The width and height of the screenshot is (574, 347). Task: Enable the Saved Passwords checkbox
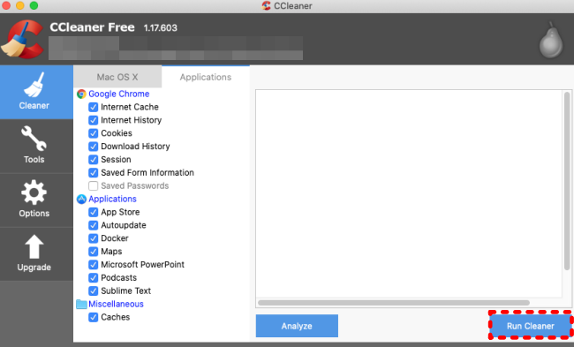click(94, 186)
